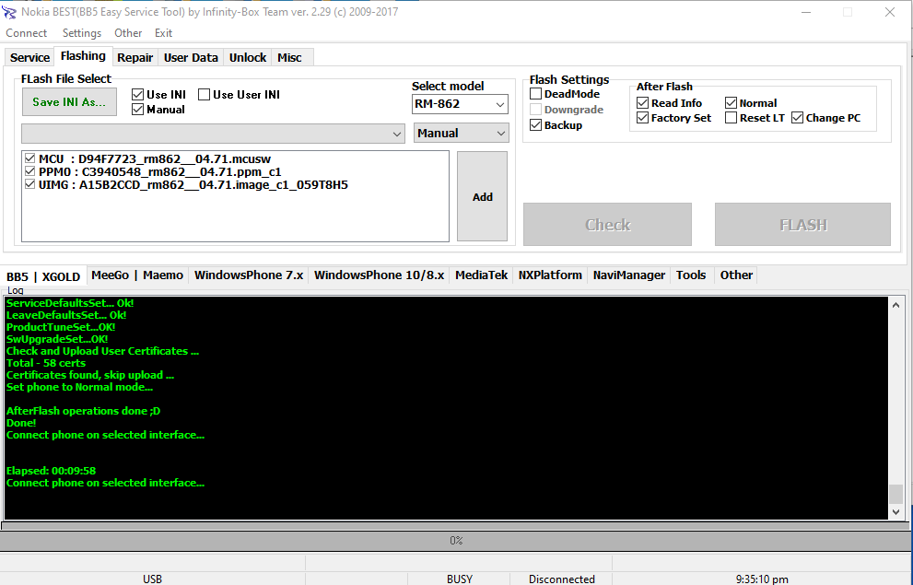Toggle Factory Set after flash
This screenshot has width=913, height=585.
643,118
